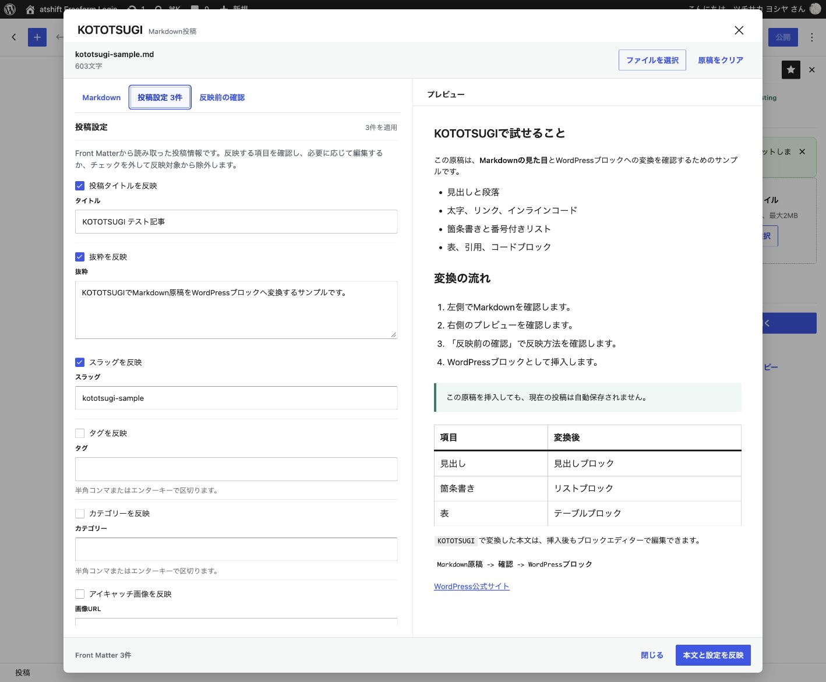Image resolution: width=826 pixels, height=682 pixels.
Task: Click the 3件を適用 status text
Action: pos(382,128)
